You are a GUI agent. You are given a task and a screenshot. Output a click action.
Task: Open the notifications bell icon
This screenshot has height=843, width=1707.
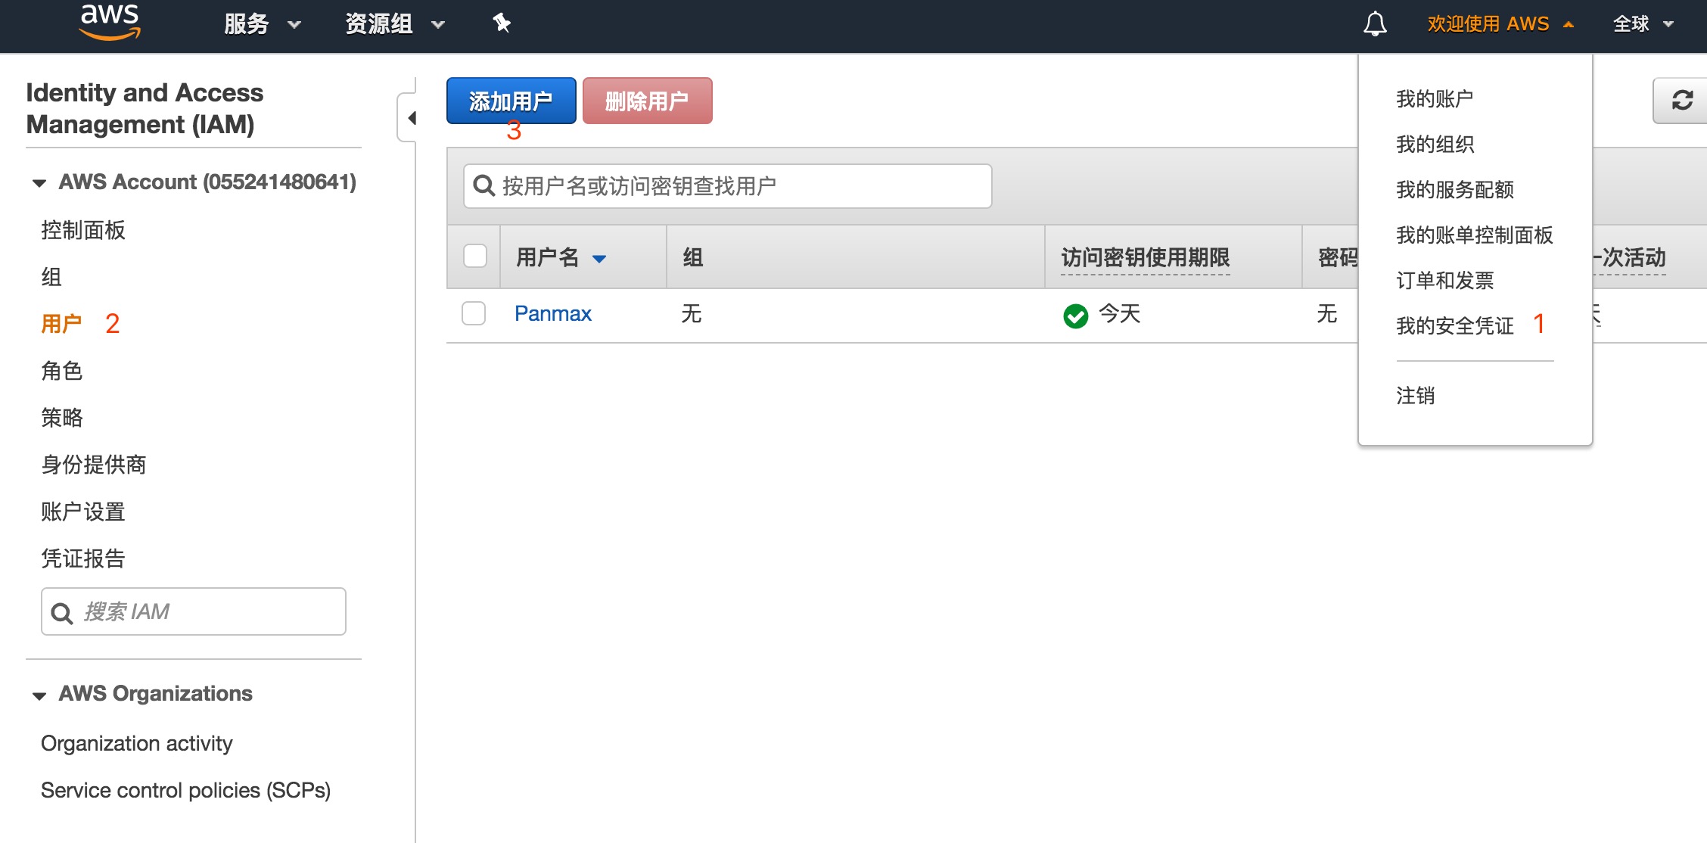[x=1374, y=23]
